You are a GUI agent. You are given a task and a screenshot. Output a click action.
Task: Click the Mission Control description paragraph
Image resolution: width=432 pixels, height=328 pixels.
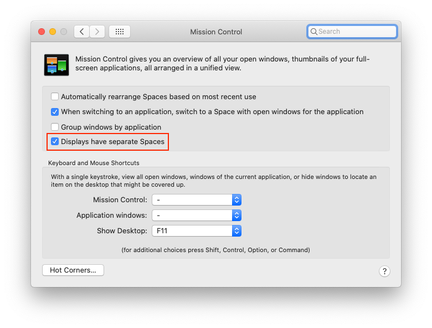tap(222, 63)
